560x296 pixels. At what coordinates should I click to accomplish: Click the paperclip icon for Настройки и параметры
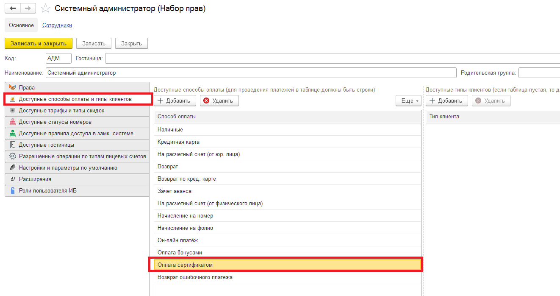[12, 168]
